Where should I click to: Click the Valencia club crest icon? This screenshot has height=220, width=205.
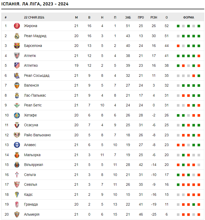17,86
